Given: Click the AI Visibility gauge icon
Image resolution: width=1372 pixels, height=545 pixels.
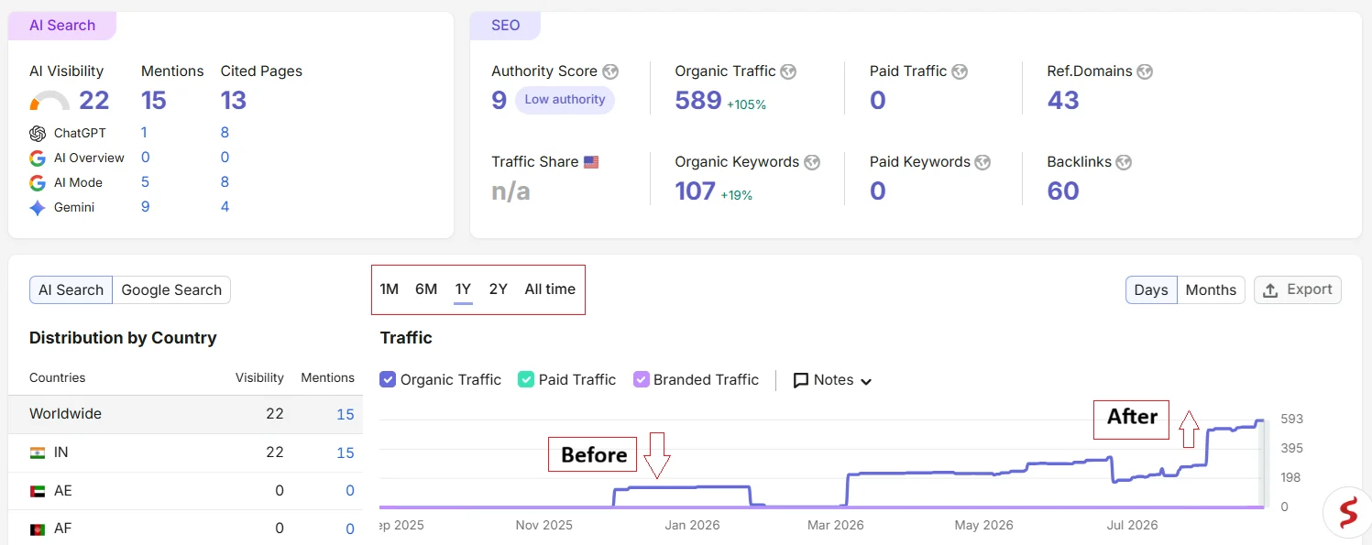Looking at the screenshot, I should 49,101.
